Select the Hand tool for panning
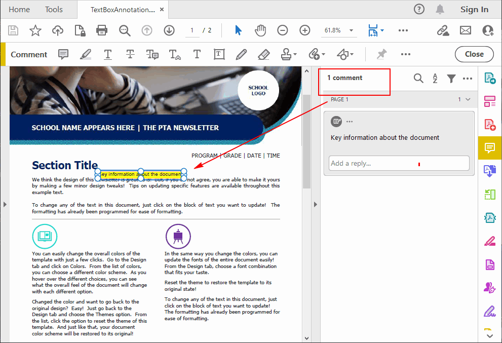 (260, 30)
